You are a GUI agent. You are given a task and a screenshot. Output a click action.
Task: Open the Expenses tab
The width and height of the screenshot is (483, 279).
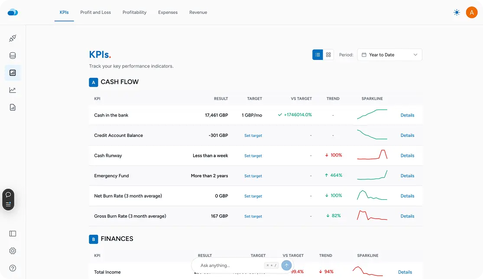168,12
